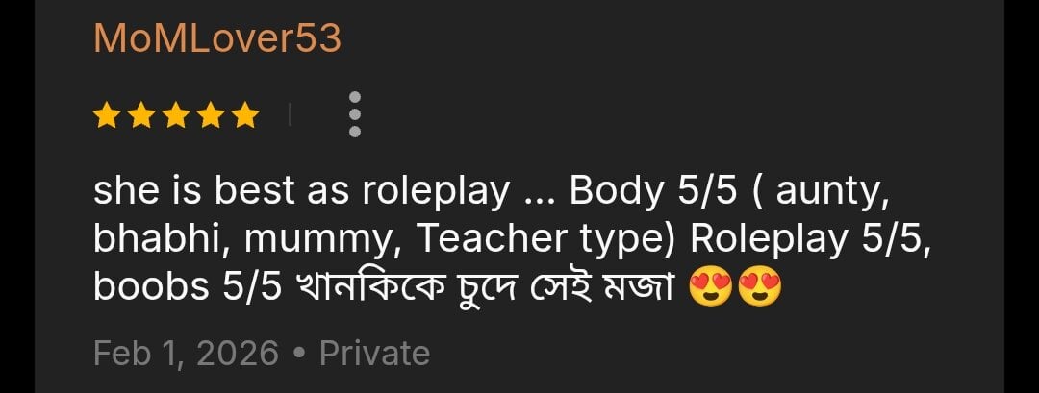The image size is (1039, 393).
Task: Select the review's first line starting 'she is best'
Action: (x=491, y=192)
